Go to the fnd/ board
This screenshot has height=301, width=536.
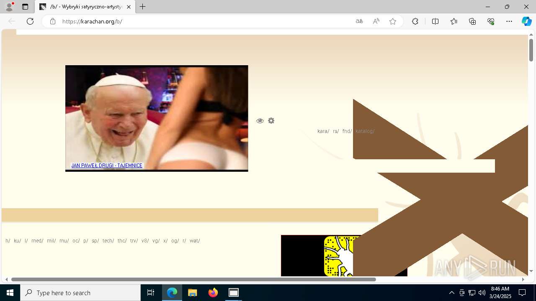pos(347,131)
